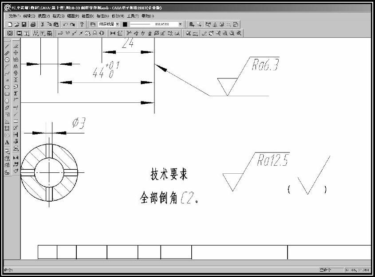Open the 编辑(E) menu
The image size is (375, 277).
point(29,16)
